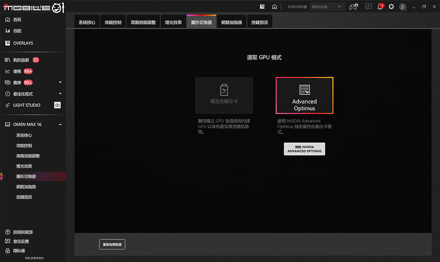Click the MOBILE01 logo at top left

pos(34,8)
